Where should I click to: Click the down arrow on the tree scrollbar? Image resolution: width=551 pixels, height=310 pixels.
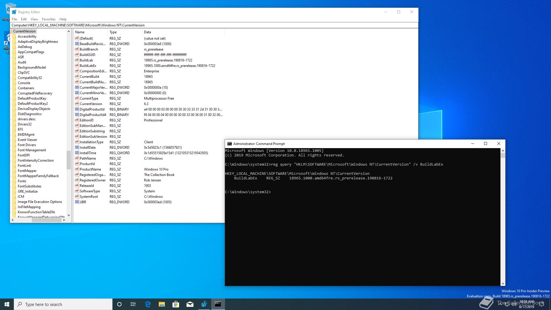[69, 215]
